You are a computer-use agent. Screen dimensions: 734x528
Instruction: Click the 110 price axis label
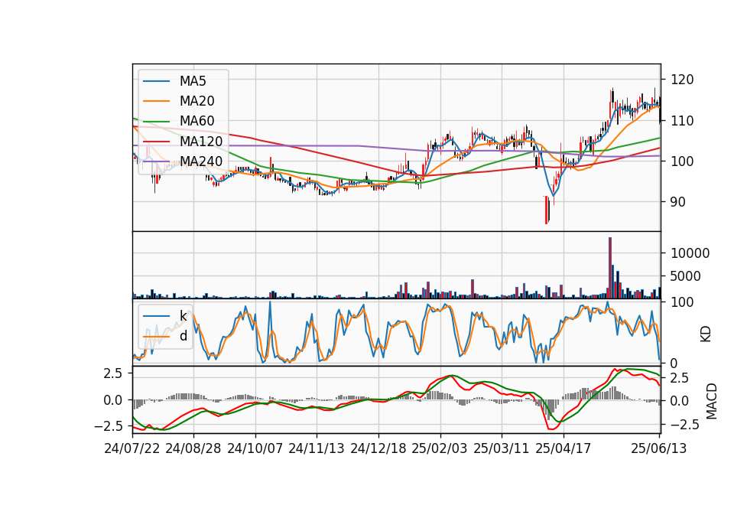[682, 121]
